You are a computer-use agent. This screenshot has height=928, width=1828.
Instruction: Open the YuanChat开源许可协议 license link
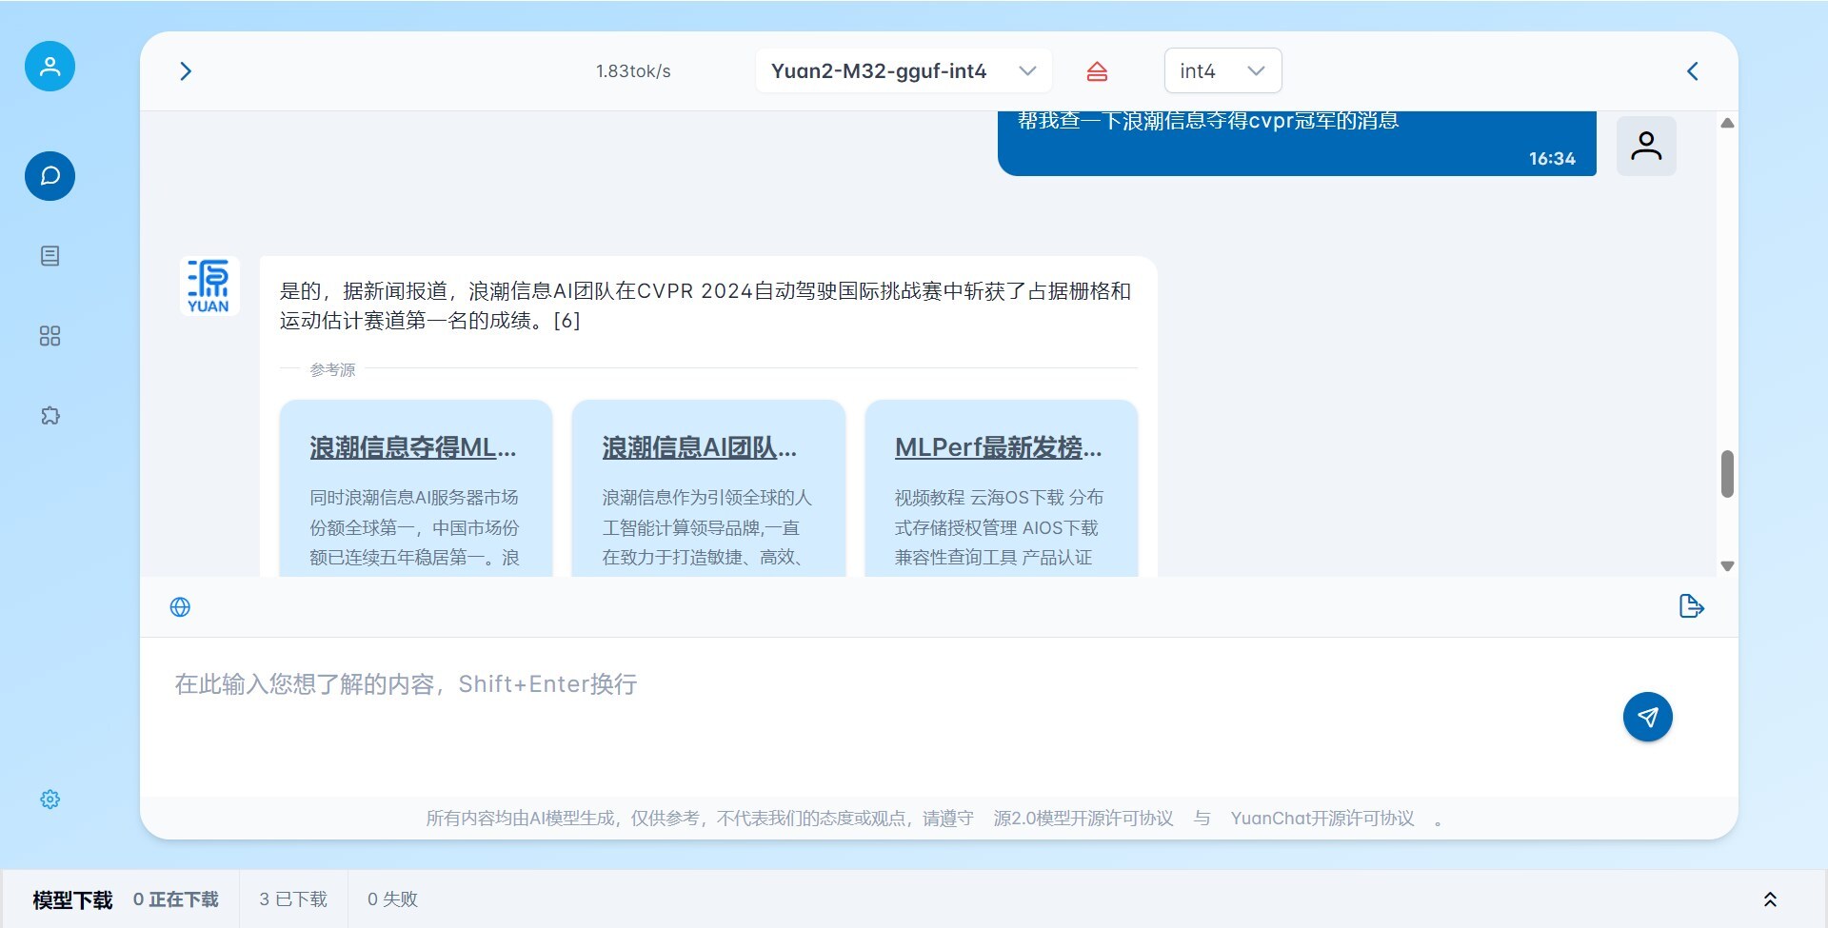pyautogui.click(x=1321, y=819)
